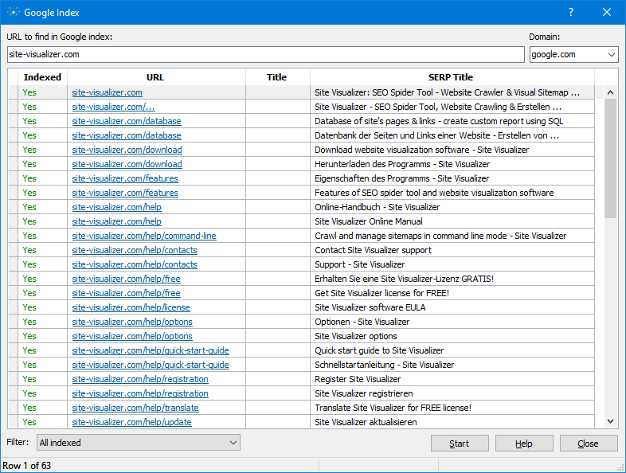Open database link with 'create custom report using SQL'
Image resolution: width=626 pixels, height=473 pixels.
[127, 121]
